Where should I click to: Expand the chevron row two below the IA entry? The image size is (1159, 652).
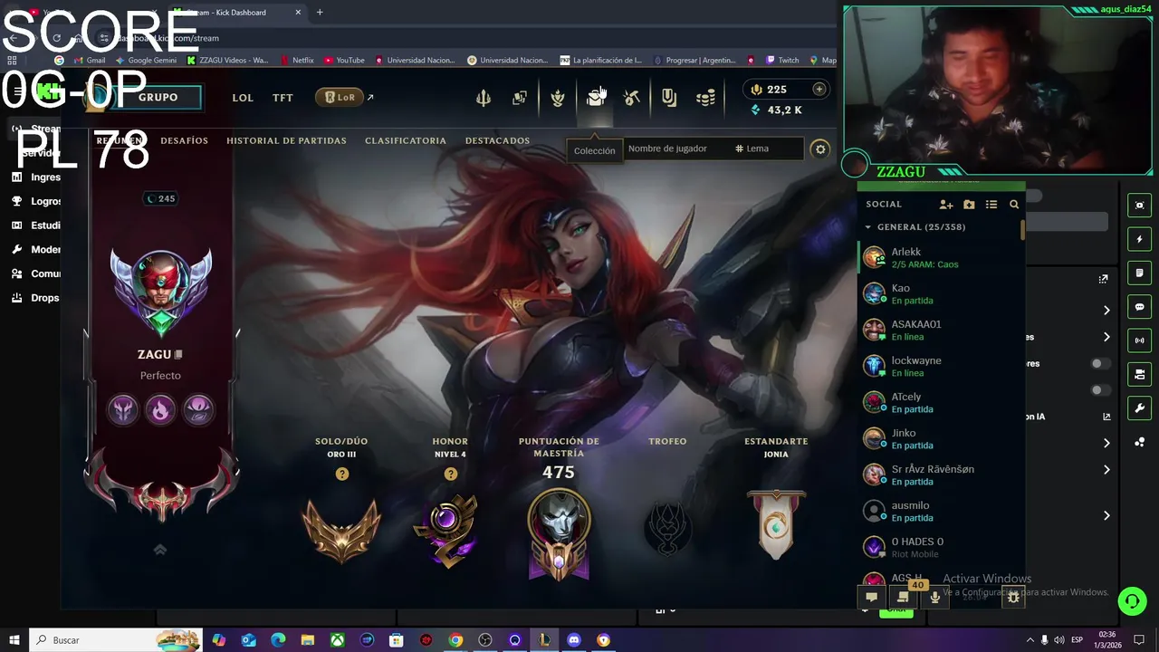coord(1106,470)
